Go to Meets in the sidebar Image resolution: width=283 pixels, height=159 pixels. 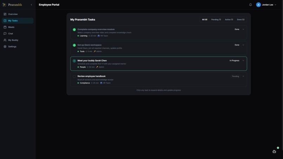tap(18, 27)
